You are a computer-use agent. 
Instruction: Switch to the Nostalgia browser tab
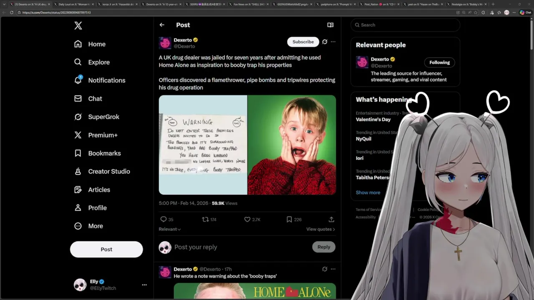coord(466,4)
